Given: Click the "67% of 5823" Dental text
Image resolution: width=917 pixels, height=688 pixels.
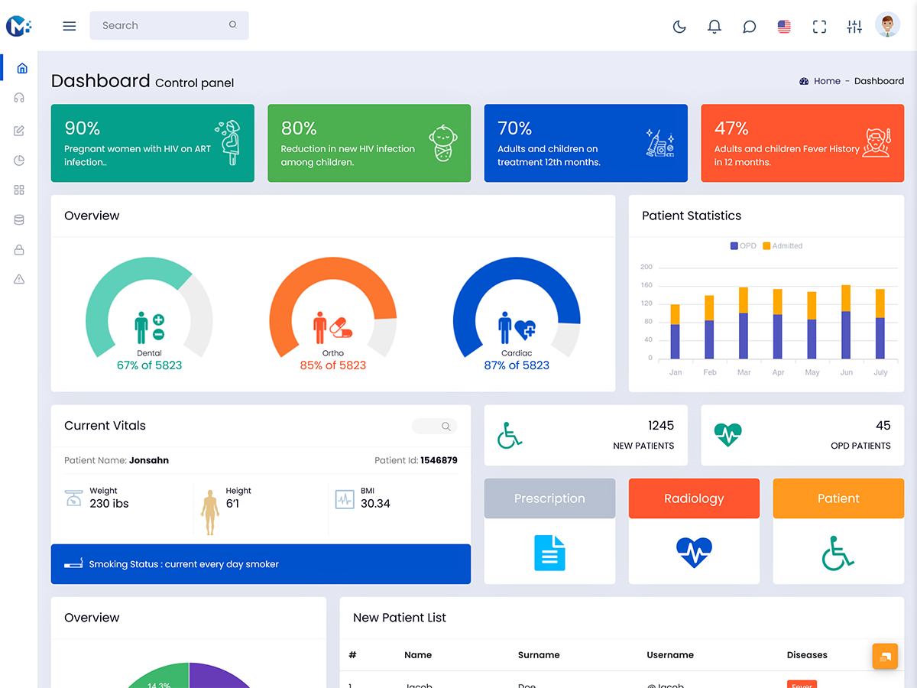Looking at the screenshot, I should point(149,365).
